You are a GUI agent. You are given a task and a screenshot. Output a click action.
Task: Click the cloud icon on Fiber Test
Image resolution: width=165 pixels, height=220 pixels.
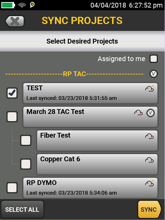tap(150, 136)
